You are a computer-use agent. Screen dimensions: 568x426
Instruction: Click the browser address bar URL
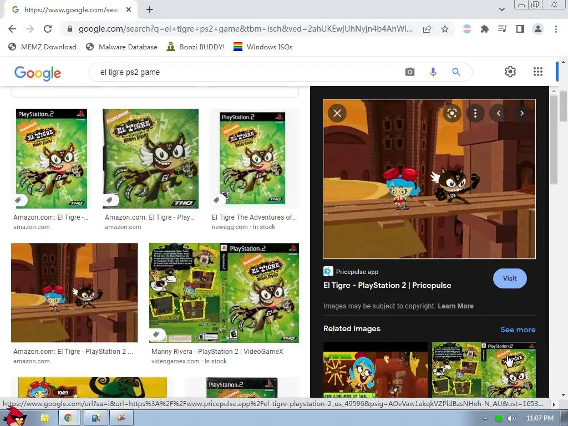(x=246, y=29)
